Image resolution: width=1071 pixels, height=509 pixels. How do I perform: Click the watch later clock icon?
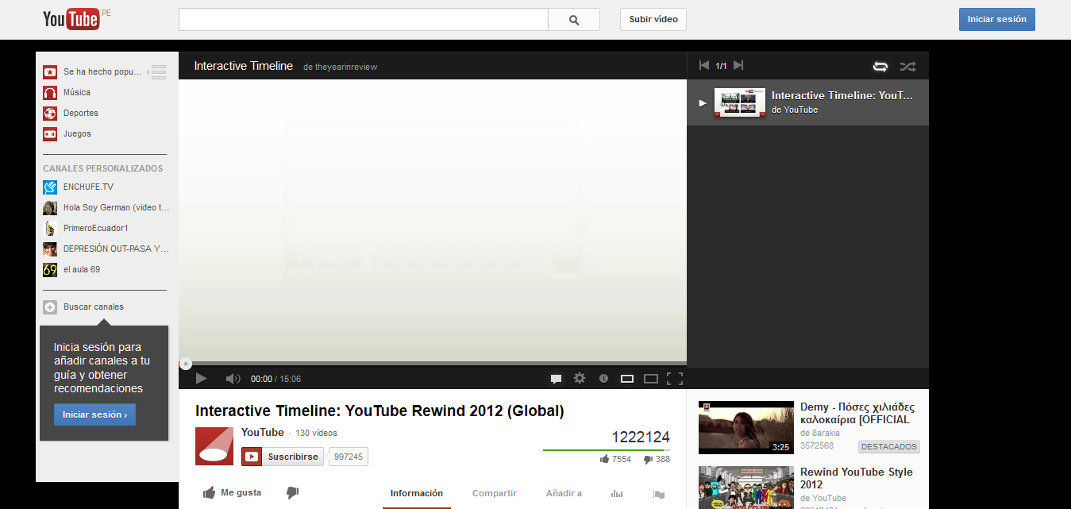click(603, 379)
